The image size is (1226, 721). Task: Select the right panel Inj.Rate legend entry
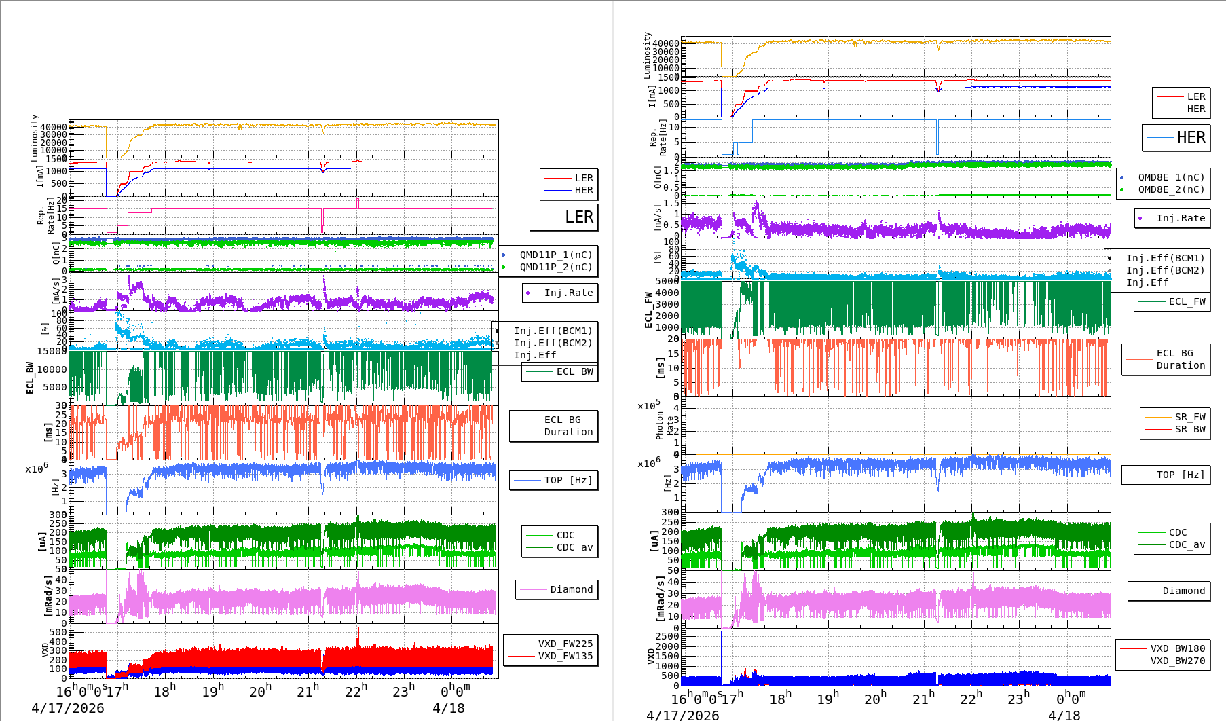[x=1172, y=219]
